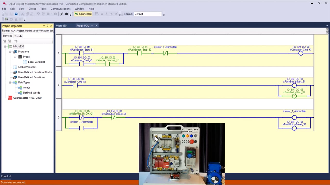Viewport: 330px width, 185px height.
Task: Switch to the Micro850 editor tab
Action: [61, 26]
